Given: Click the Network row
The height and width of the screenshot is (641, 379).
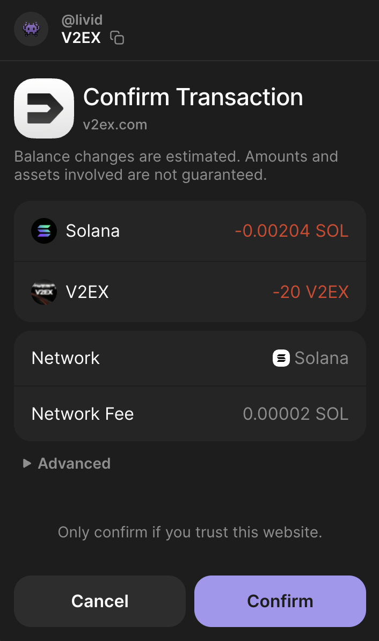Looking at the screenshot, I should point(190,358).
